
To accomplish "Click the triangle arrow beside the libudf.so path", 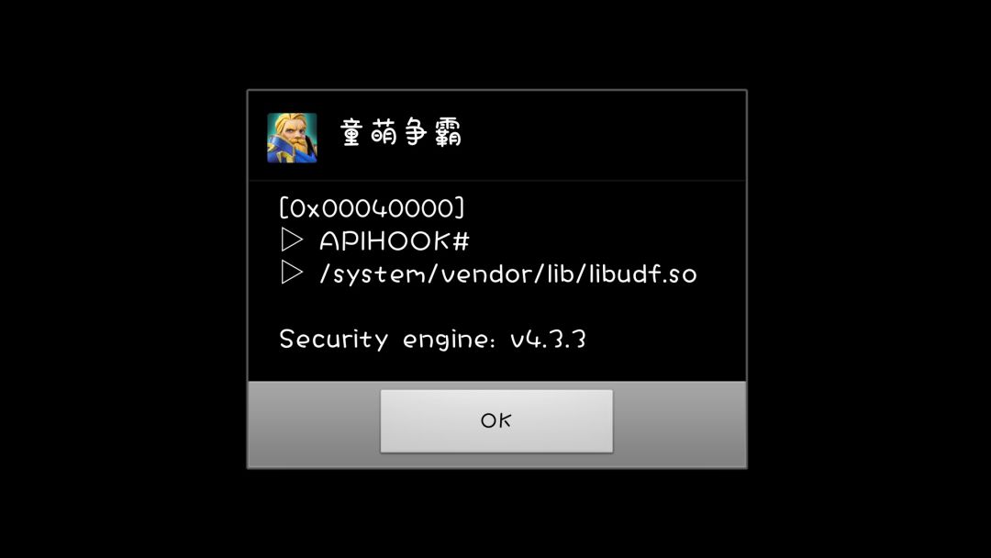I will pyautogui.click(x=292, y=273).
